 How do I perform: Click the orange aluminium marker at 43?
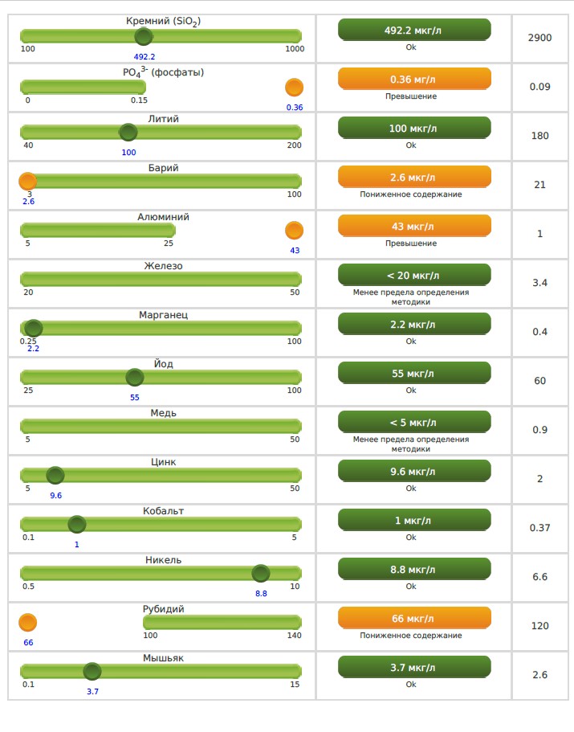point(294,231)
